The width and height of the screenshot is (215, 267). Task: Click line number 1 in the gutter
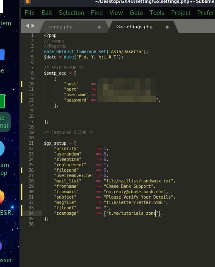32,35
